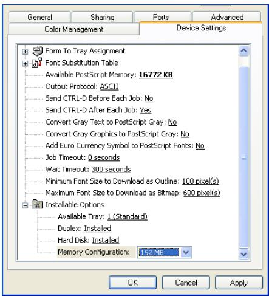Expand the Font Substitution Table node
The width and height of the screenshot is (269, 296).
point(25,64)
